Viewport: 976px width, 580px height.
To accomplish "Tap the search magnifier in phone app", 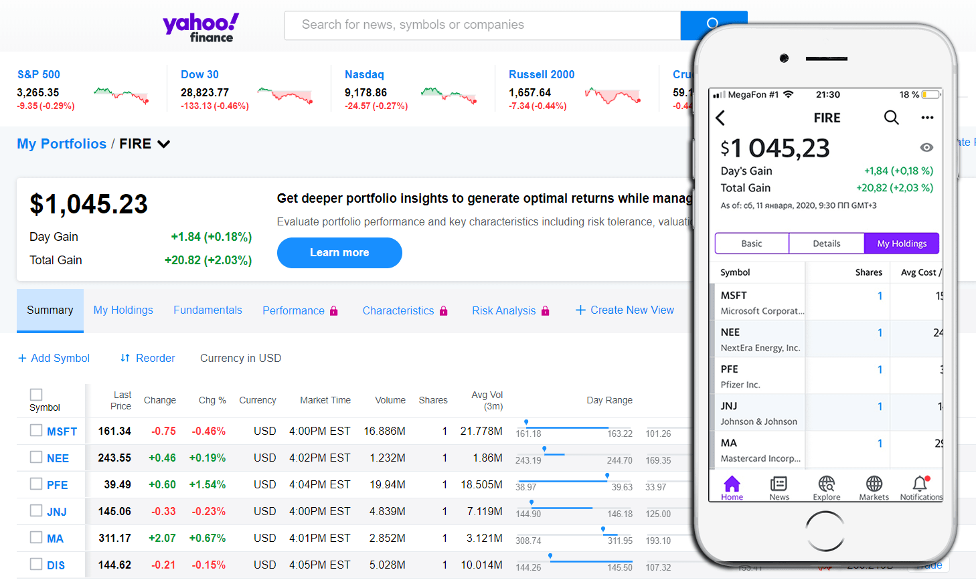I will pos(891,118).
